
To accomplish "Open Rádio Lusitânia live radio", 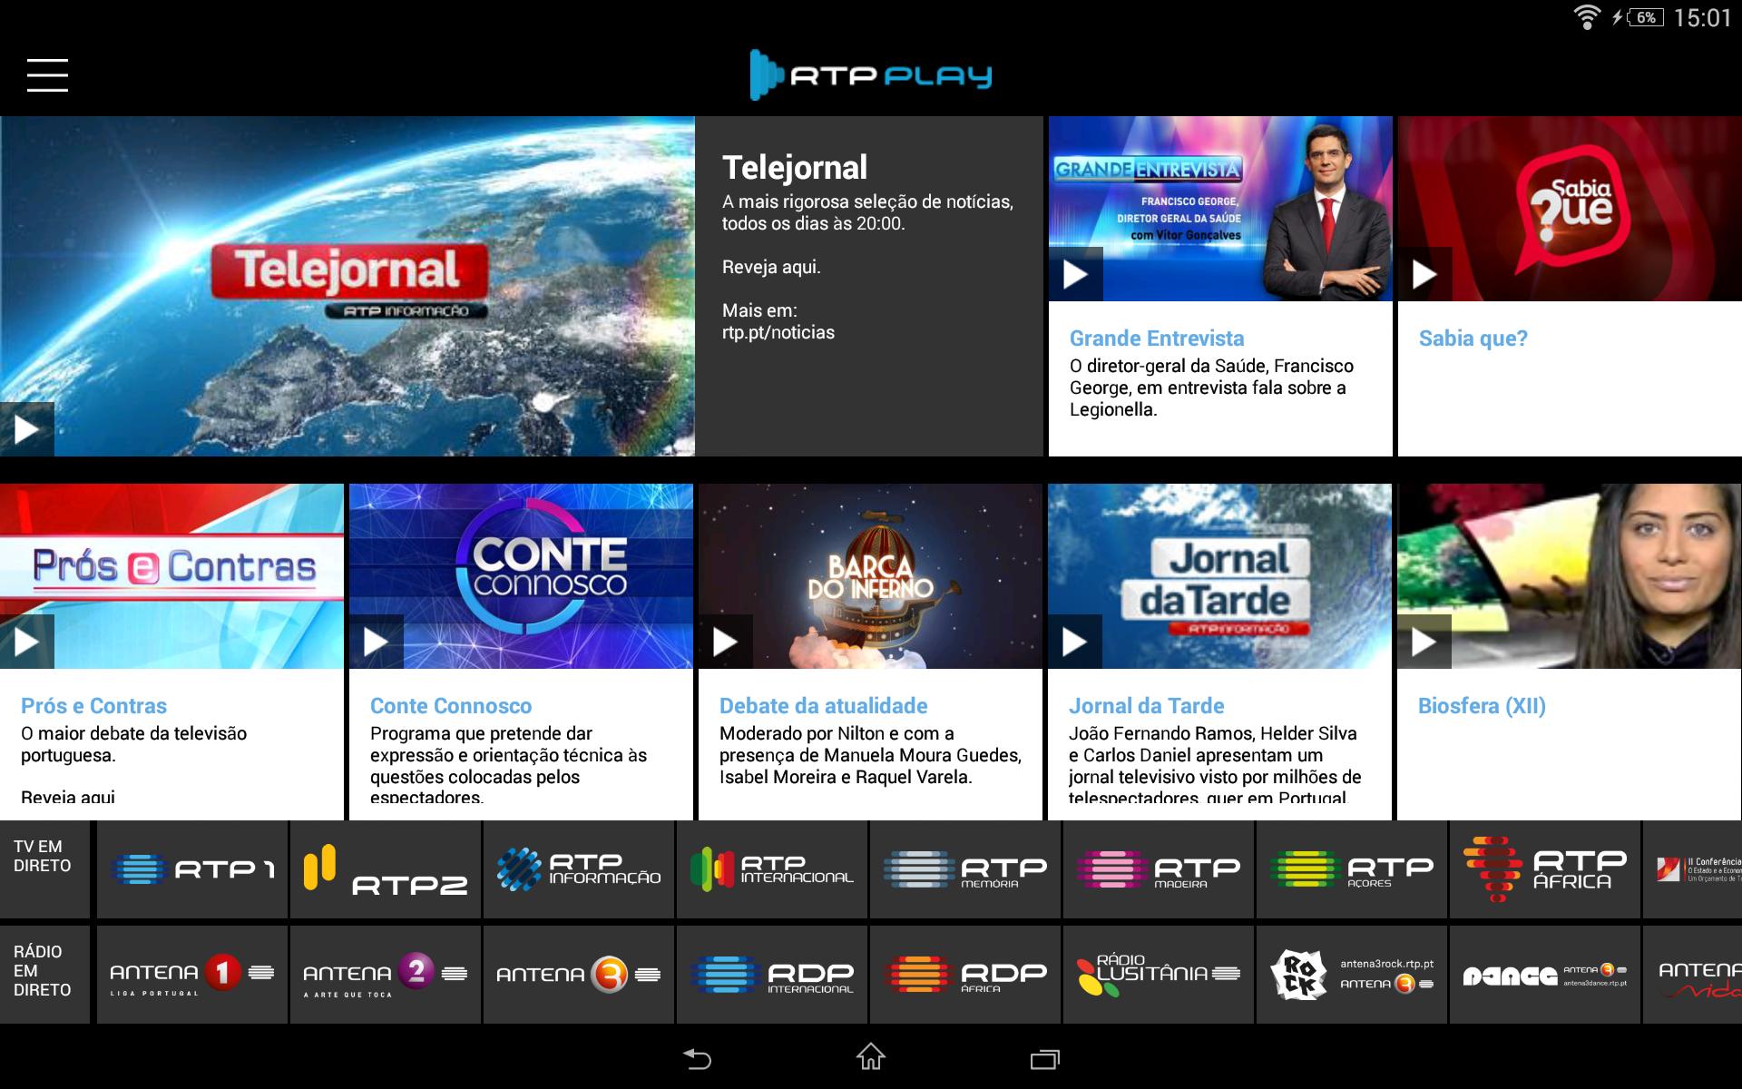I will pyautogui.click(x=1159, y=975).
